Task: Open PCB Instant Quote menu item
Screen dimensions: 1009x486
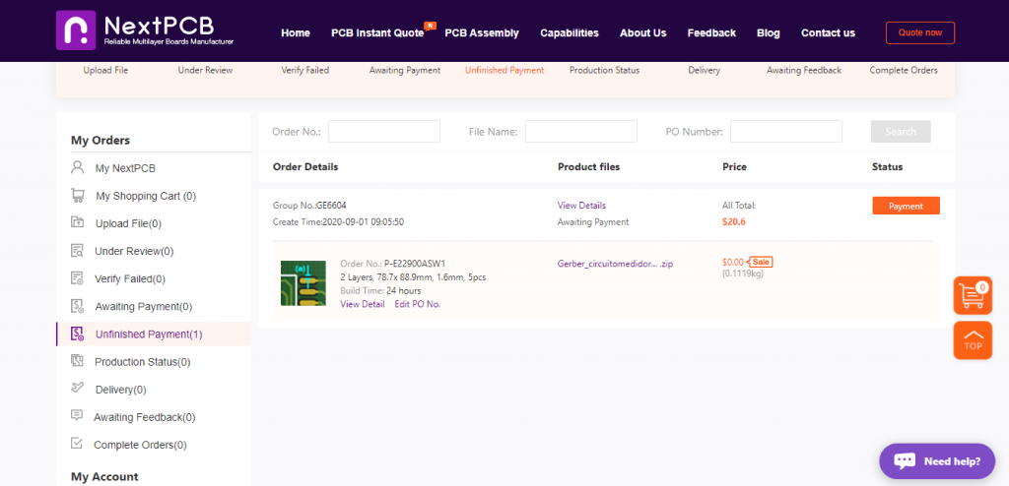Action: pos(377,32)
